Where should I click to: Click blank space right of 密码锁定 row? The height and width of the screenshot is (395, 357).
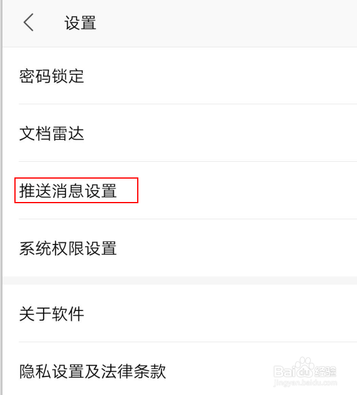click(220, 76)
